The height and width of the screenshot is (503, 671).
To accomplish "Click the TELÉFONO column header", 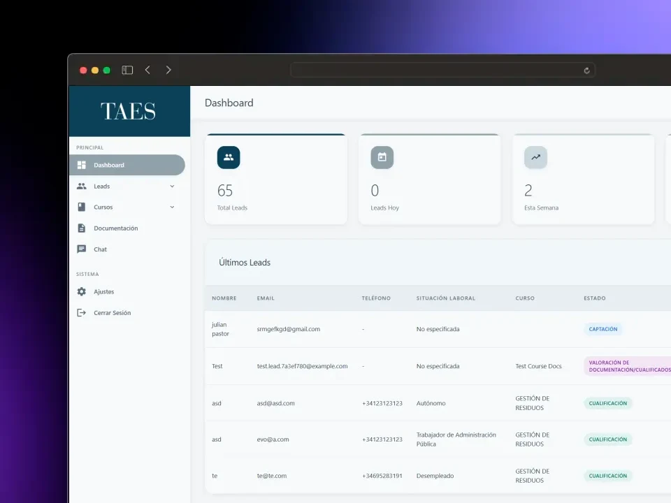I will [x=376, y=298].
